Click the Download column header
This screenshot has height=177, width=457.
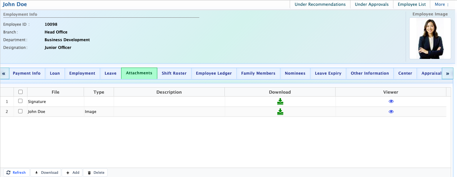280,92
